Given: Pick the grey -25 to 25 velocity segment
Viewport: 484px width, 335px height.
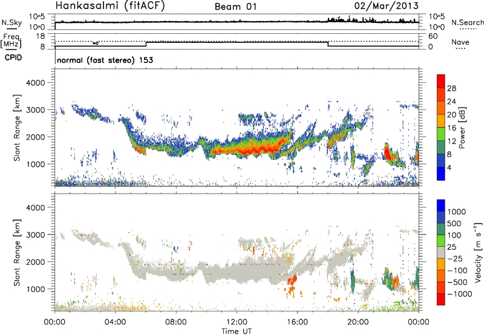Looking at the screenshot, I should click(441, 252).
